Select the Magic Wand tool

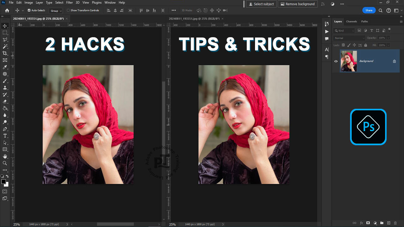[x=5, y=46]
